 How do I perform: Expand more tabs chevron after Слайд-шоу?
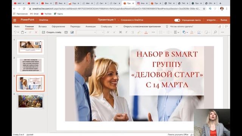117,26
